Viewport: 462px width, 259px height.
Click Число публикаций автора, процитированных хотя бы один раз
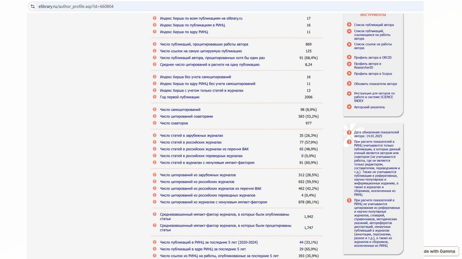coord(212,58)
